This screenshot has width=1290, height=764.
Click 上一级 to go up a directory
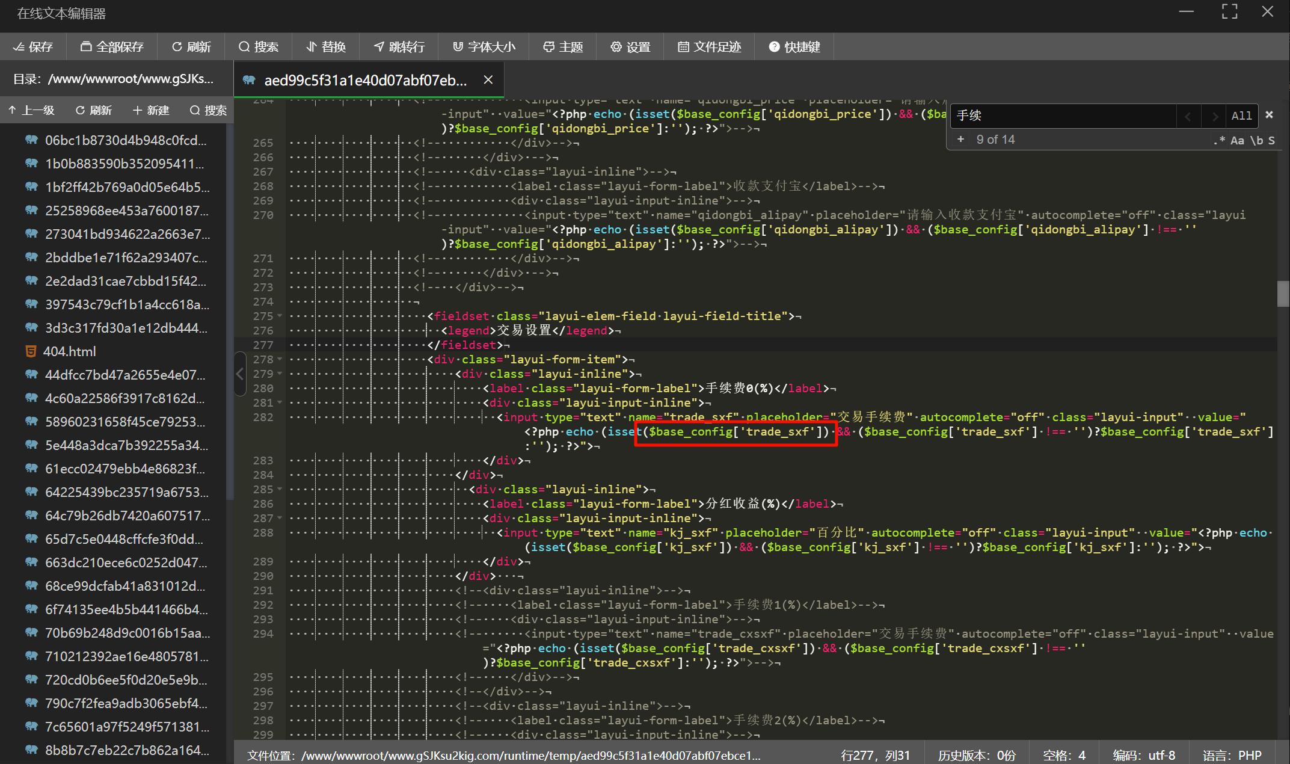31,110
